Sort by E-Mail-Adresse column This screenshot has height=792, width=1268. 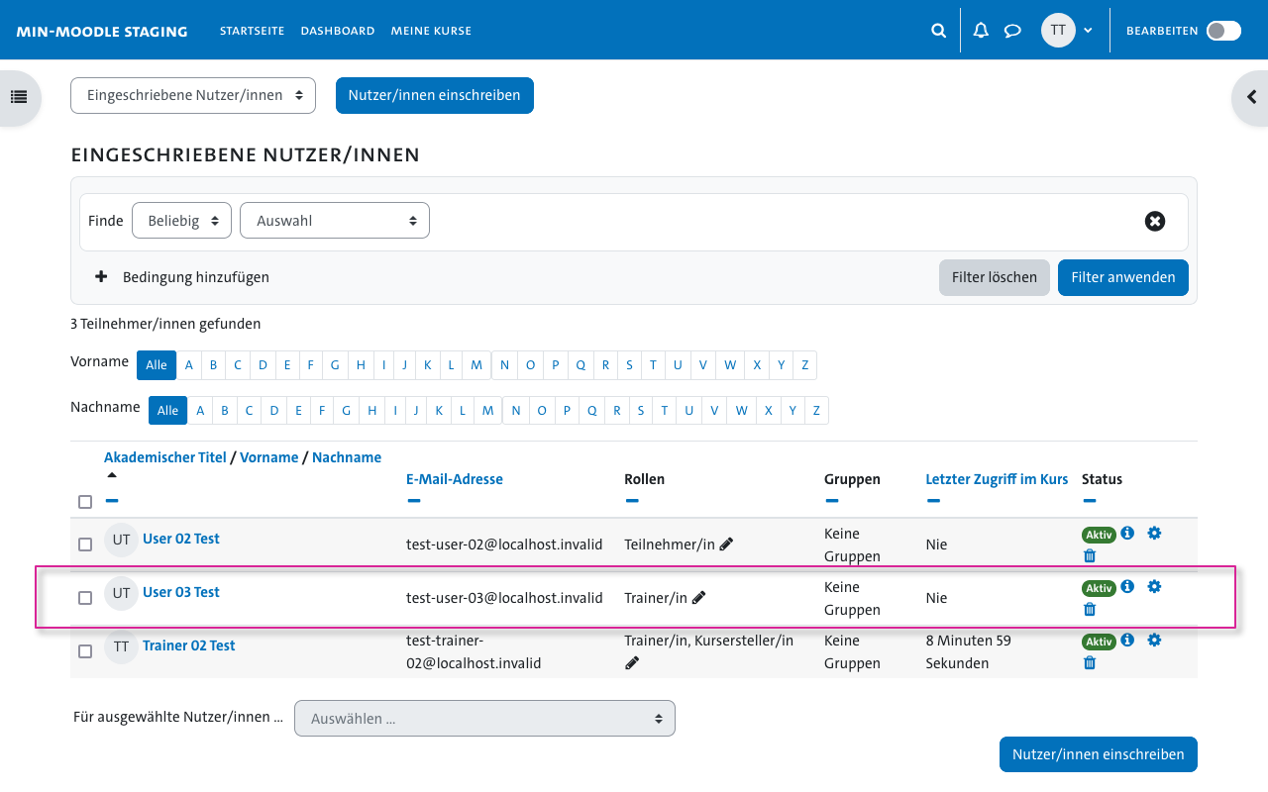(x=455, y=479)
